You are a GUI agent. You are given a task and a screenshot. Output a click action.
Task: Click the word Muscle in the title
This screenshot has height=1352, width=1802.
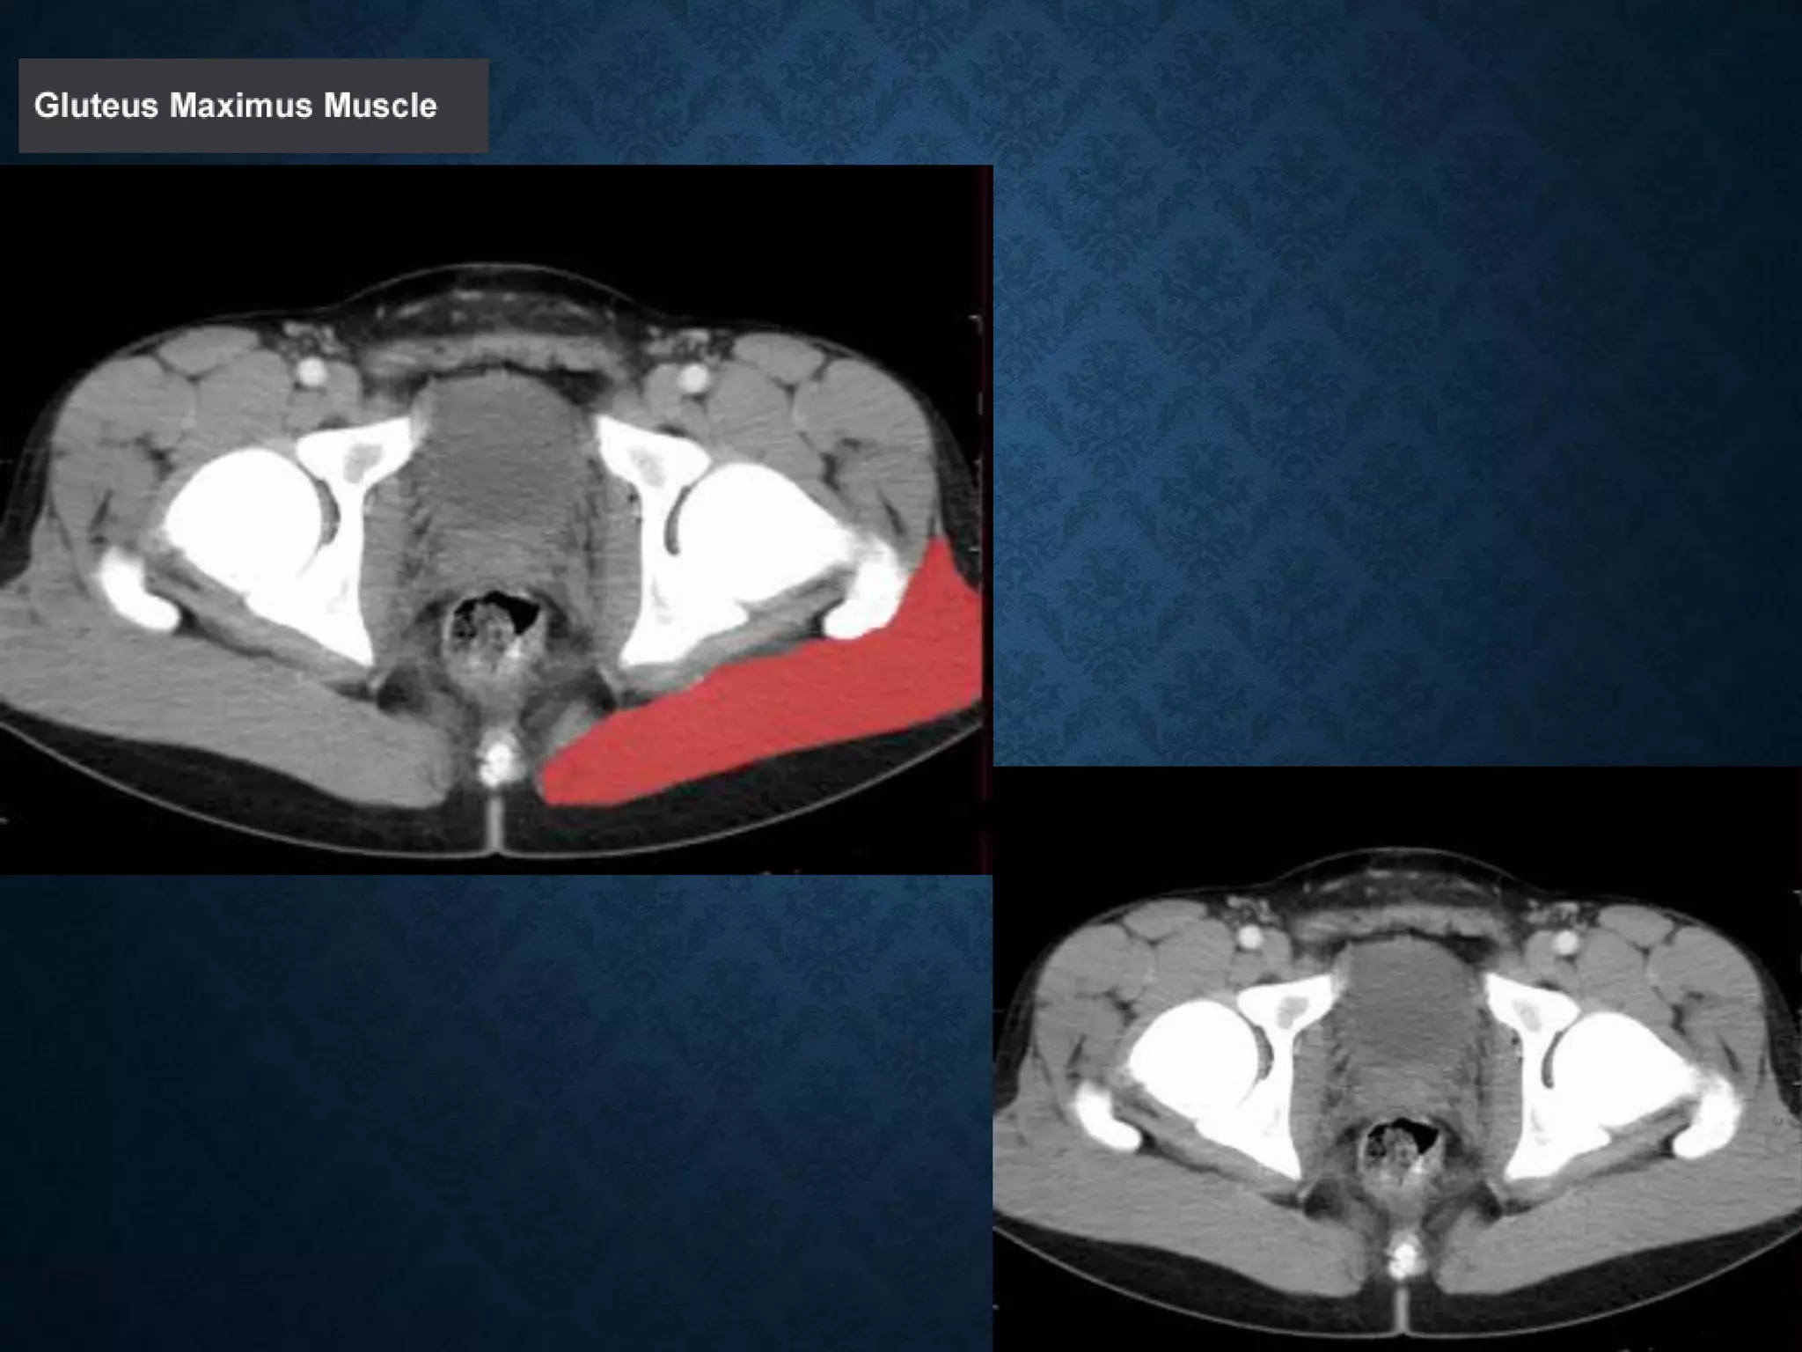(x=380, y=106)
